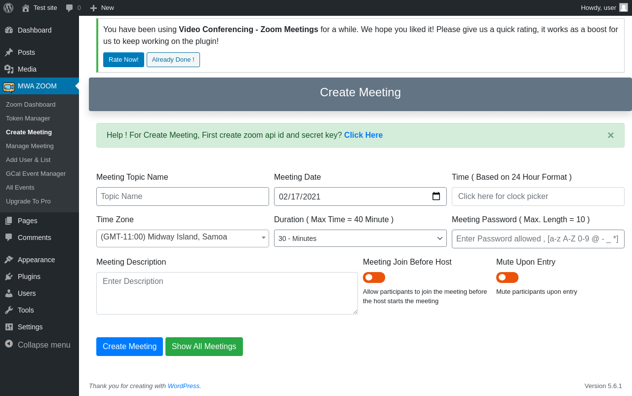Open the Tools menu item
The height and width of the screenshot is (396, 632).
pos(39,310)
